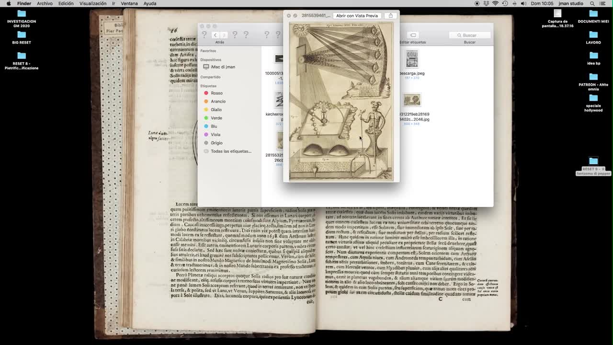613x345 pixels.
Task: Open Todas las etiquetas… in sidebar
Action: (x=231, y=151)
